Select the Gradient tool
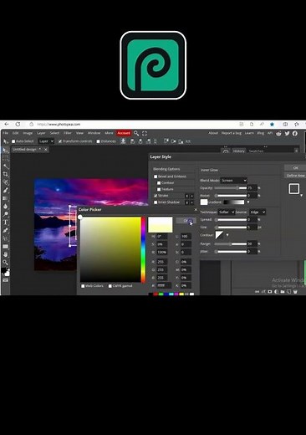The image size is (306, 435). coord(5,198)
